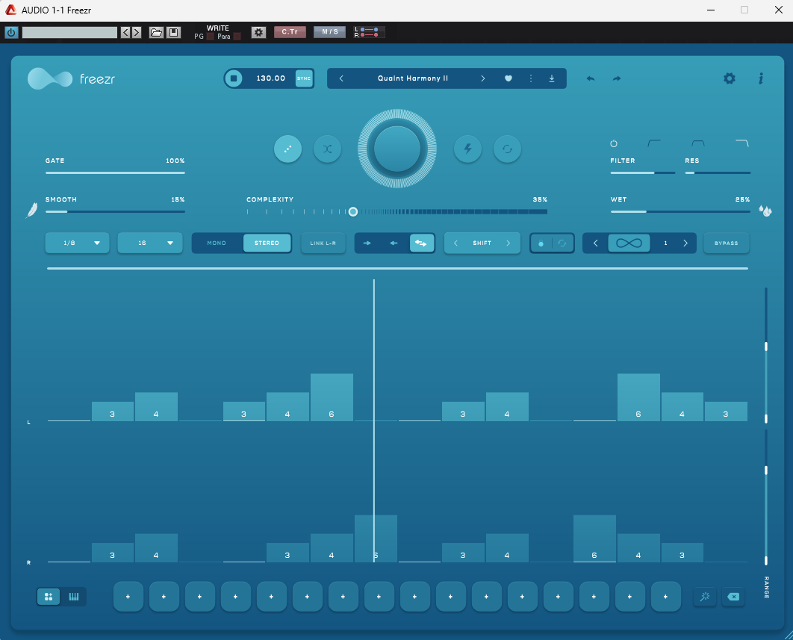Switch to the piano keys view
The width and height of the screenshot is (793, 640).
pyautogui.click(x=74, y=597)
